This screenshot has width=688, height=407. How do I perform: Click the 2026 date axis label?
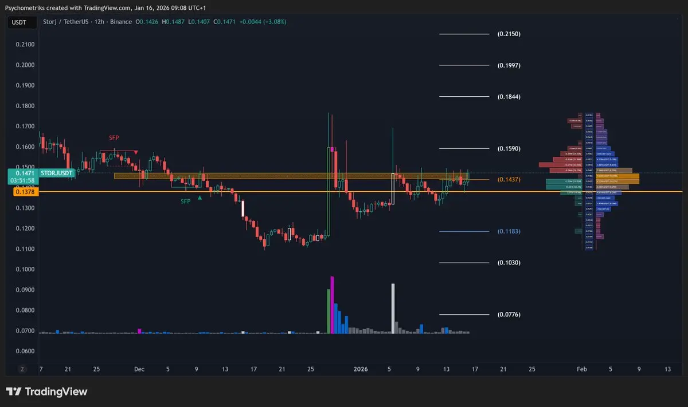361,369
